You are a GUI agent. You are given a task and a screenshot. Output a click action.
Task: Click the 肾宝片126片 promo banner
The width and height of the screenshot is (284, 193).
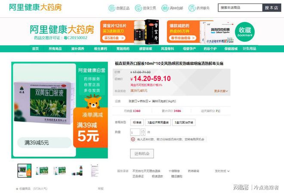[130, 32]
